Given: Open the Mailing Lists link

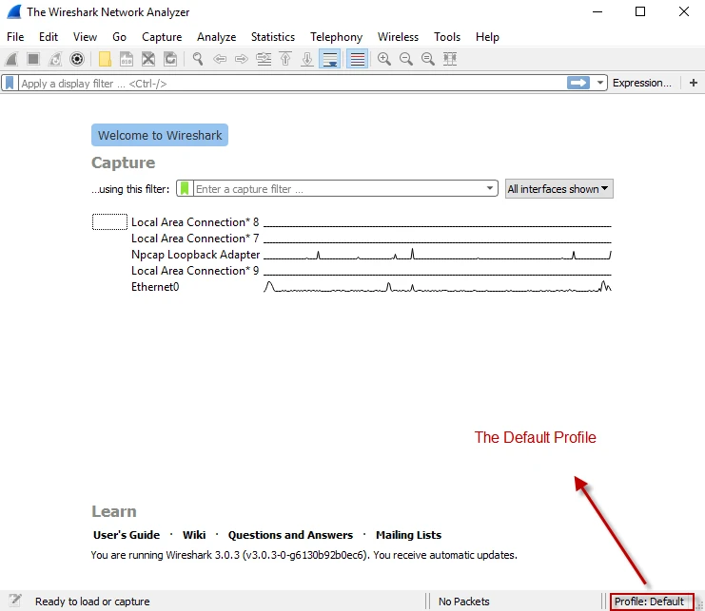Looking at the screenshot, I should (x=408, y=535).
